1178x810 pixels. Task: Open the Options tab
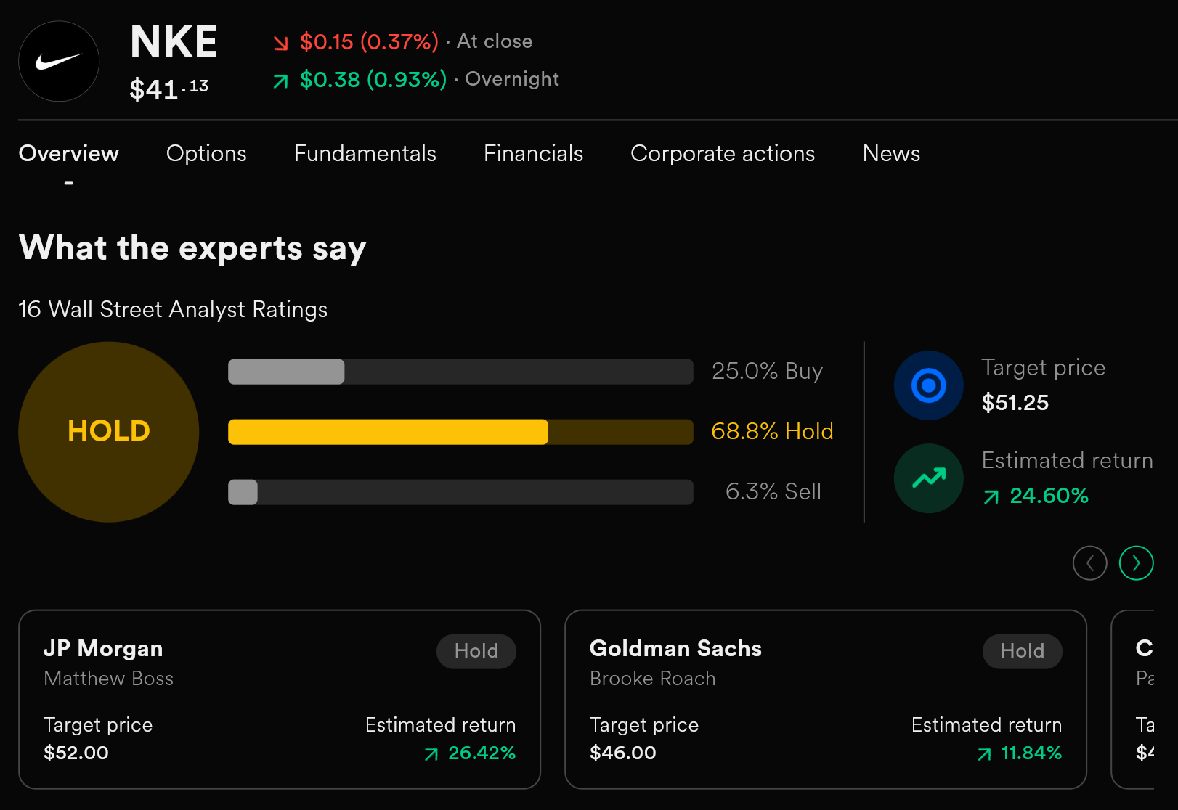[x=206, y=154]
